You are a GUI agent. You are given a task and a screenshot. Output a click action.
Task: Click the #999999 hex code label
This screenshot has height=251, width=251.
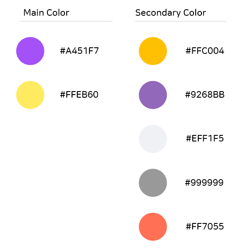(204, 182)
